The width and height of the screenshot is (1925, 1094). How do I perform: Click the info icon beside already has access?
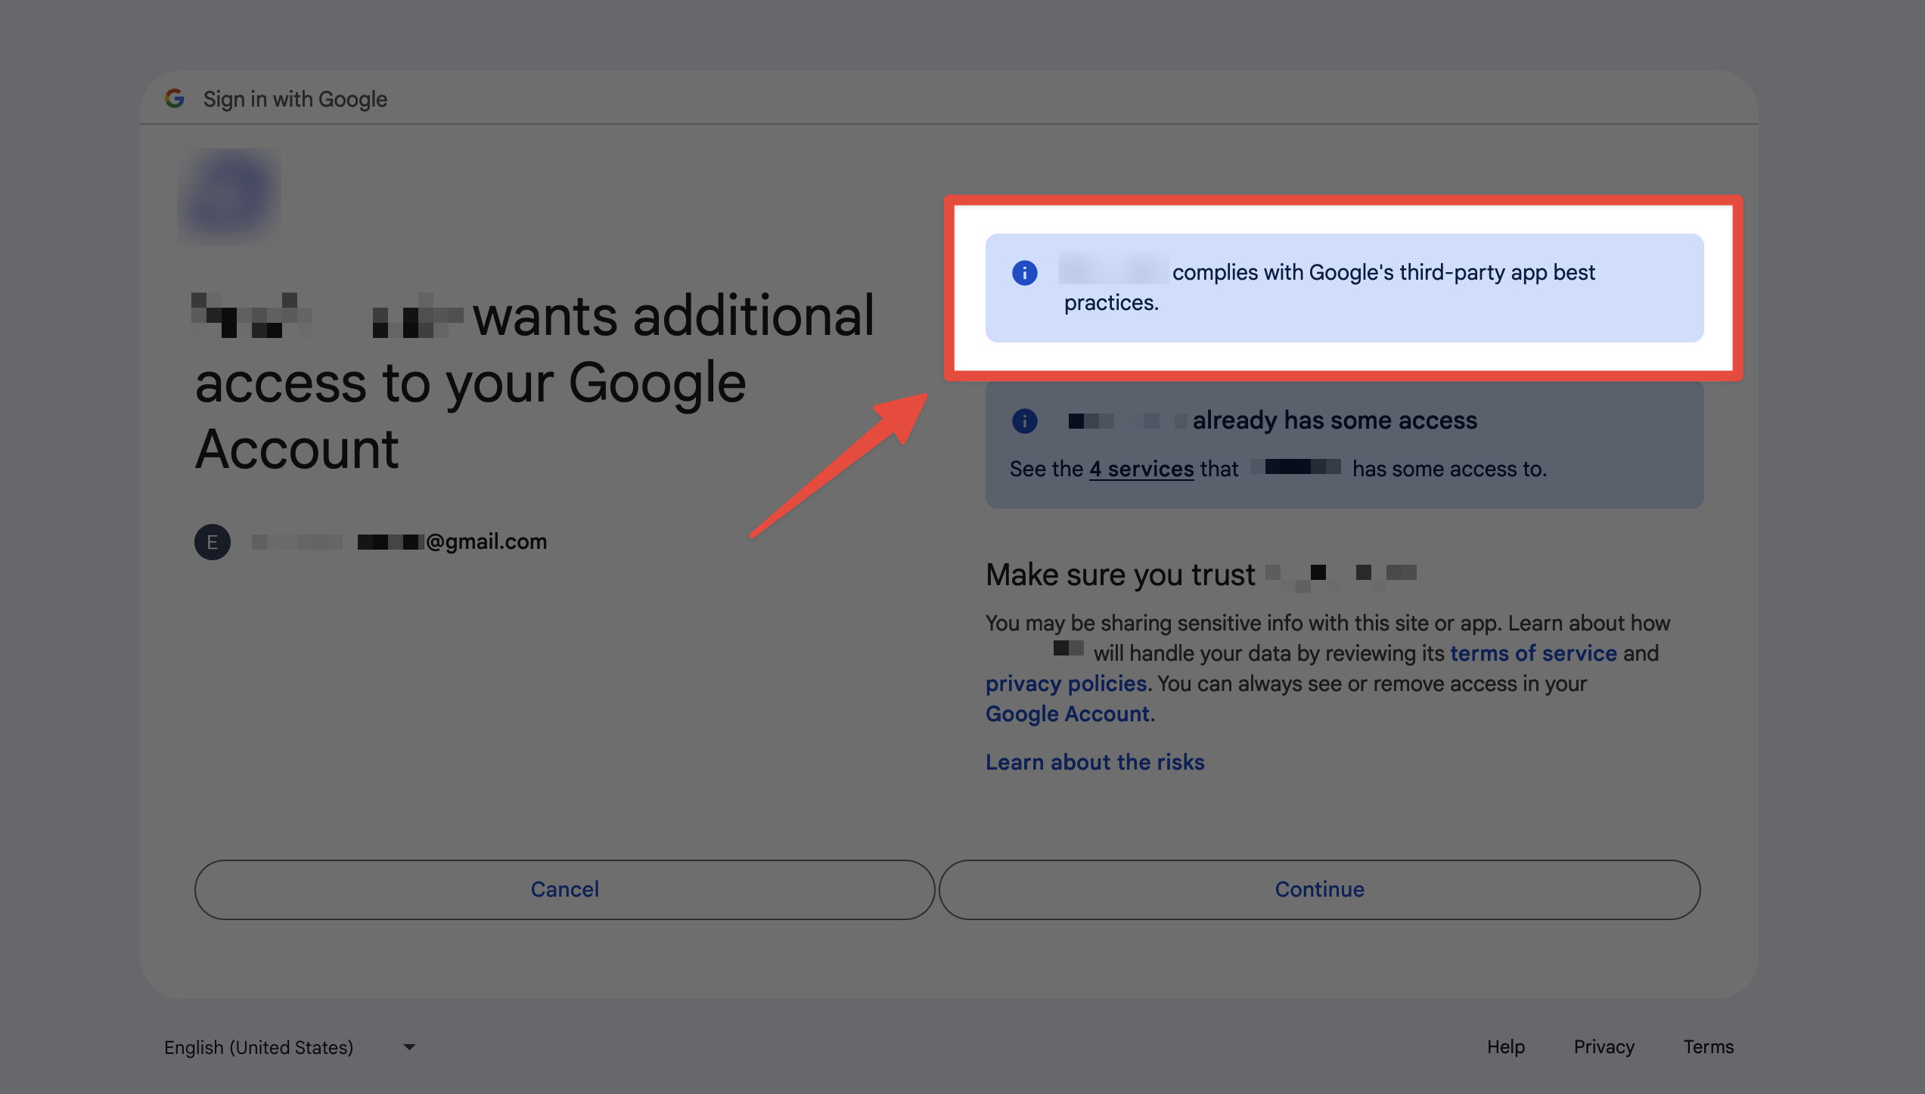point(1024,421)
